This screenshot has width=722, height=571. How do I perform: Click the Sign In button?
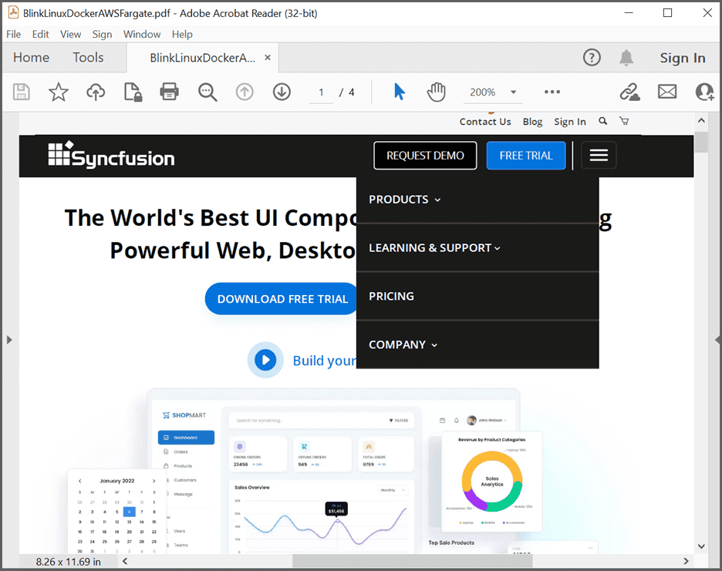pyautogui.click(x=682, y=58)
